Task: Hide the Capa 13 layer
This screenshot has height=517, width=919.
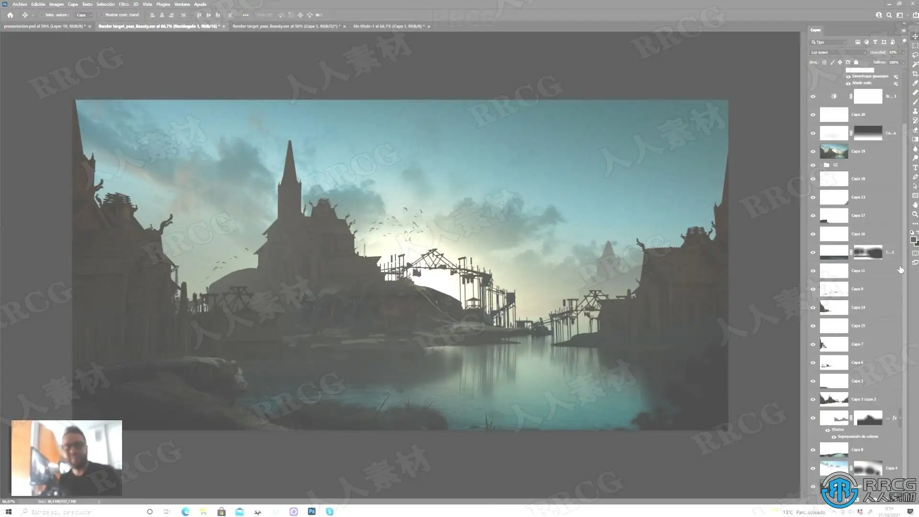Action: click(x=813, y=197)
